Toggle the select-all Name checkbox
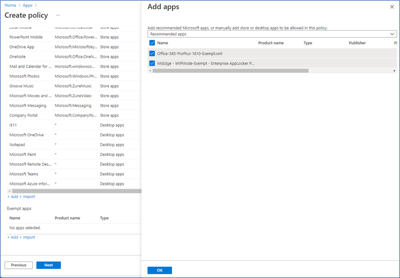Image resolution: width=400 pixels, height=278 pixels. (152, 43)
